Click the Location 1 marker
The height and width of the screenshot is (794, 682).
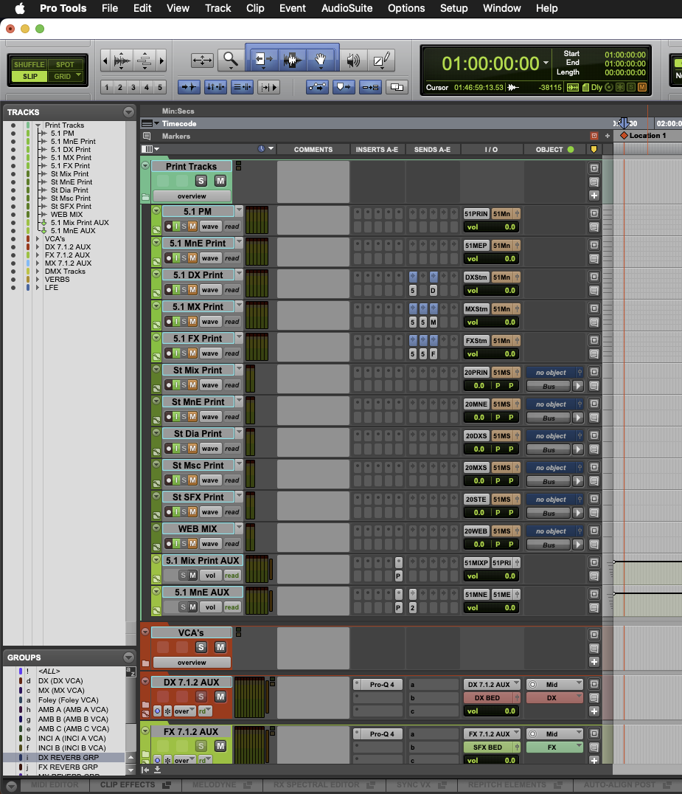(643, 136)
